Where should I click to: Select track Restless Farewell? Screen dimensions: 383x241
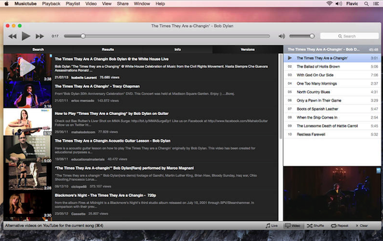tap(332, 134)
